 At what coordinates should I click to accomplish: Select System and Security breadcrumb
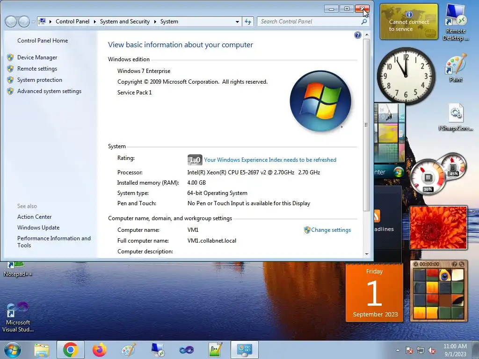(124, 22)
